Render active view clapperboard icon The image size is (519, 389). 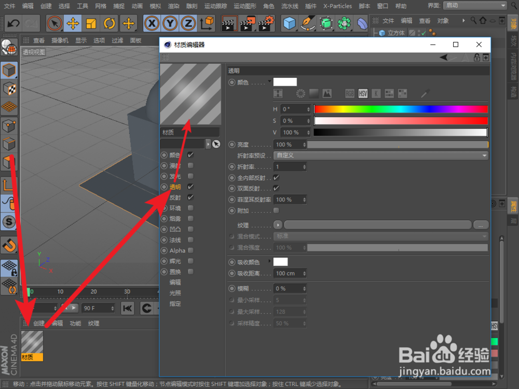(229, 23)
